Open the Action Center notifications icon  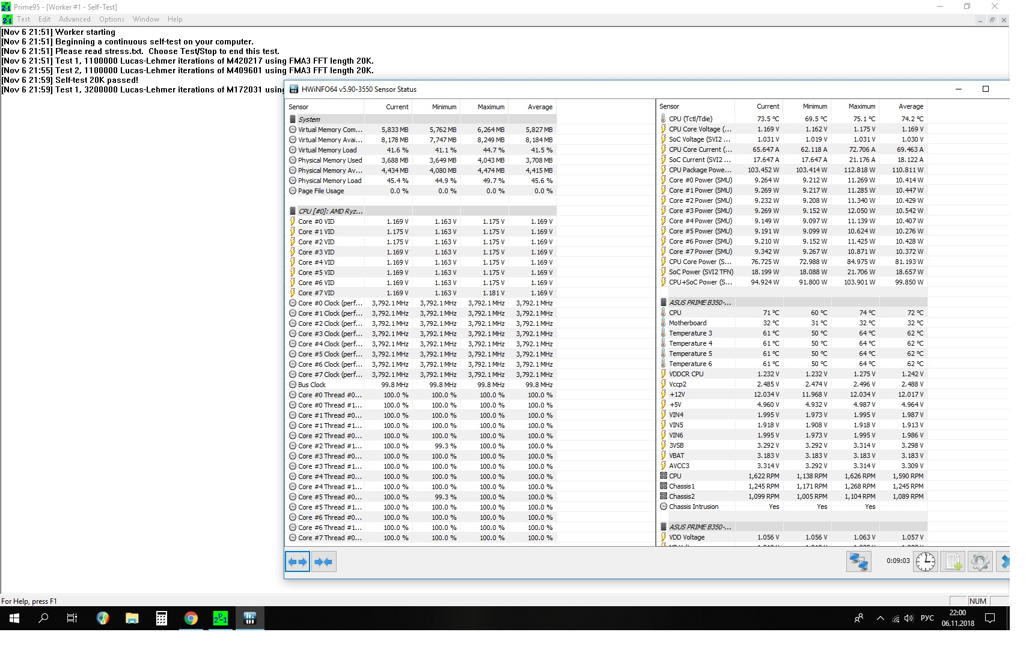990,618
